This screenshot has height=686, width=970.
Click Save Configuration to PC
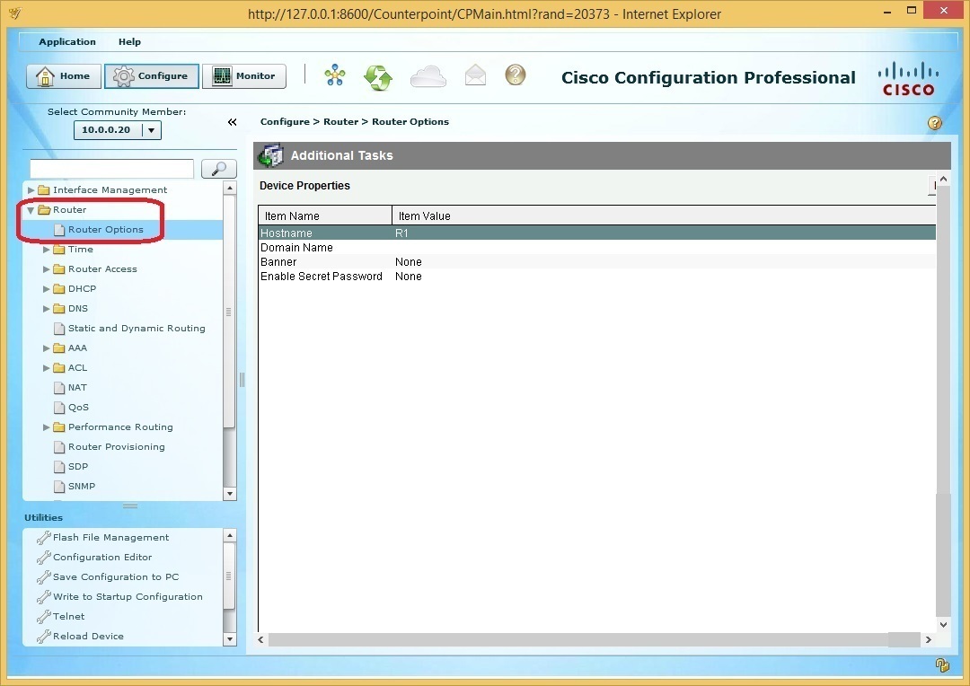coord(116,577)
